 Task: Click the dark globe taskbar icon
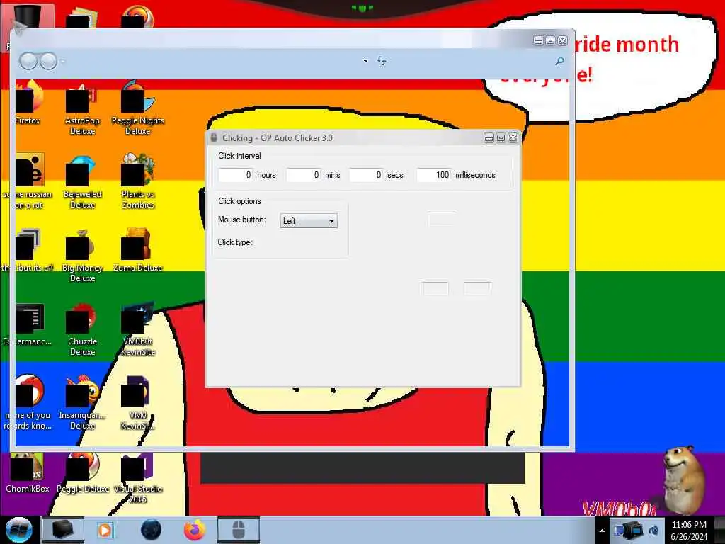coord(152,530)
